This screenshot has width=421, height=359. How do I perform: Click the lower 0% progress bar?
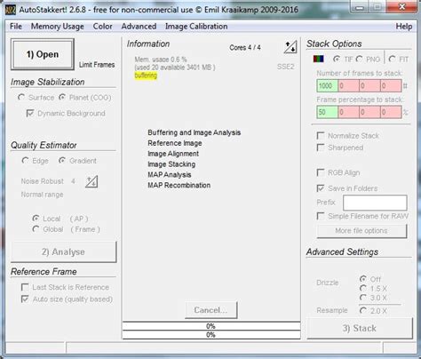point(211,335)
